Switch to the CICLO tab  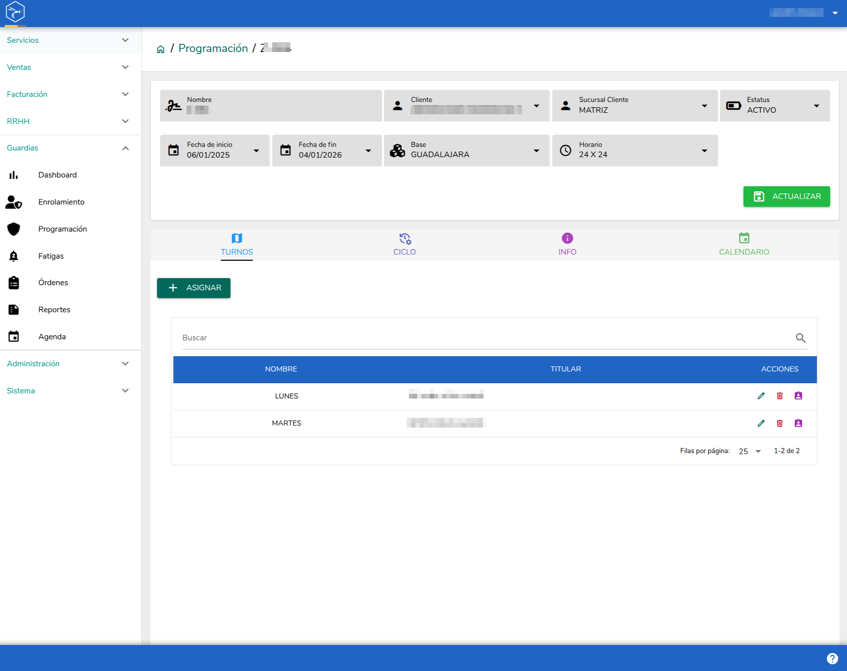[x=404, y=245]
